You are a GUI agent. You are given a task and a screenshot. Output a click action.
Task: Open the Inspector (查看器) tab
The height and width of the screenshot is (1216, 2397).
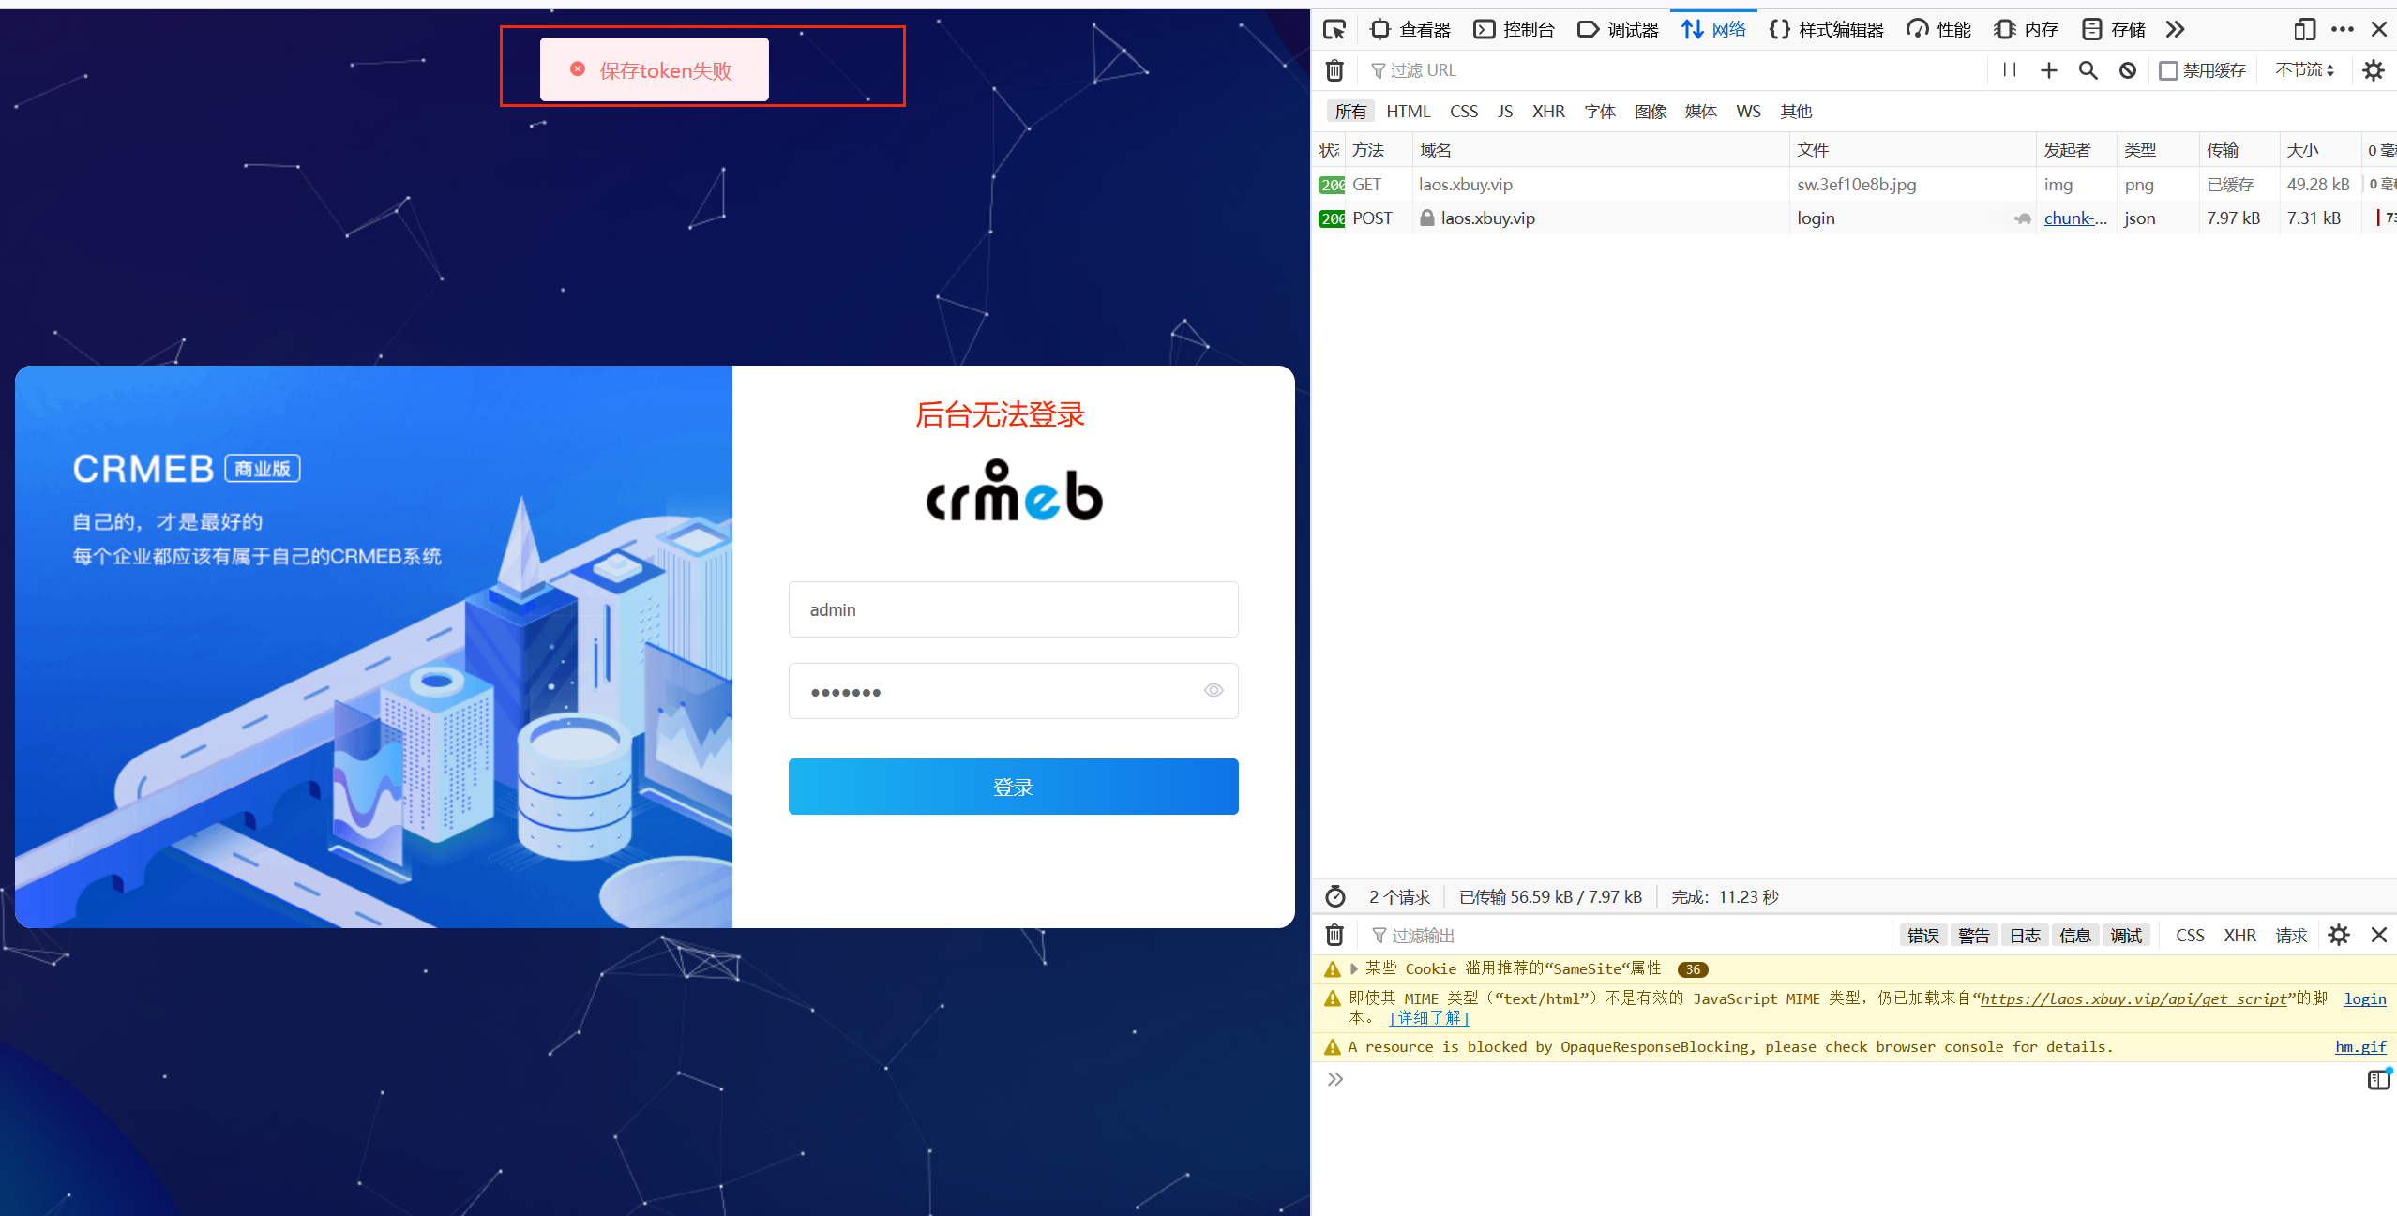[1410, 30]
